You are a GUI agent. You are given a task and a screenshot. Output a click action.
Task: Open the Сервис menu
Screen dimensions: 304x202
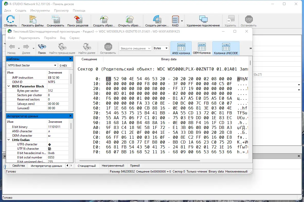(75, 38)
